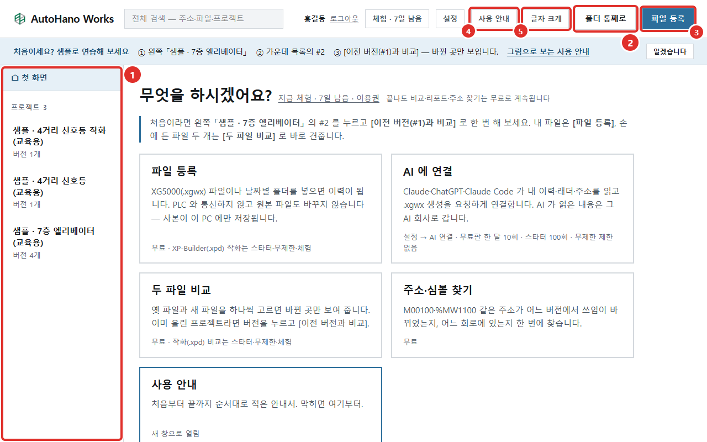The height and width of the screenshot is (442, 707).
Task: Click the 폴더 통째로 button
Action: [605, 19]
